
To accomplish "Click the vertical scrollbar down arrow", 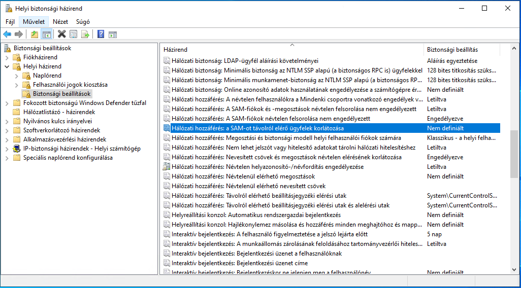I will [x=514, y=270].
